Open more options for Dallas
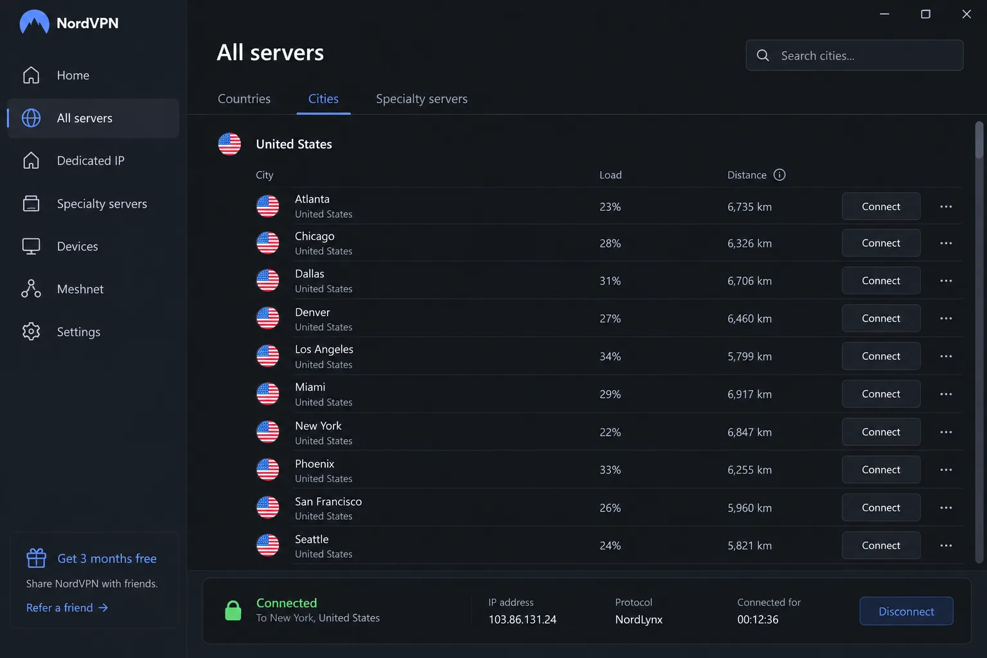Screen dimensions: 987x658 point(946,281)
